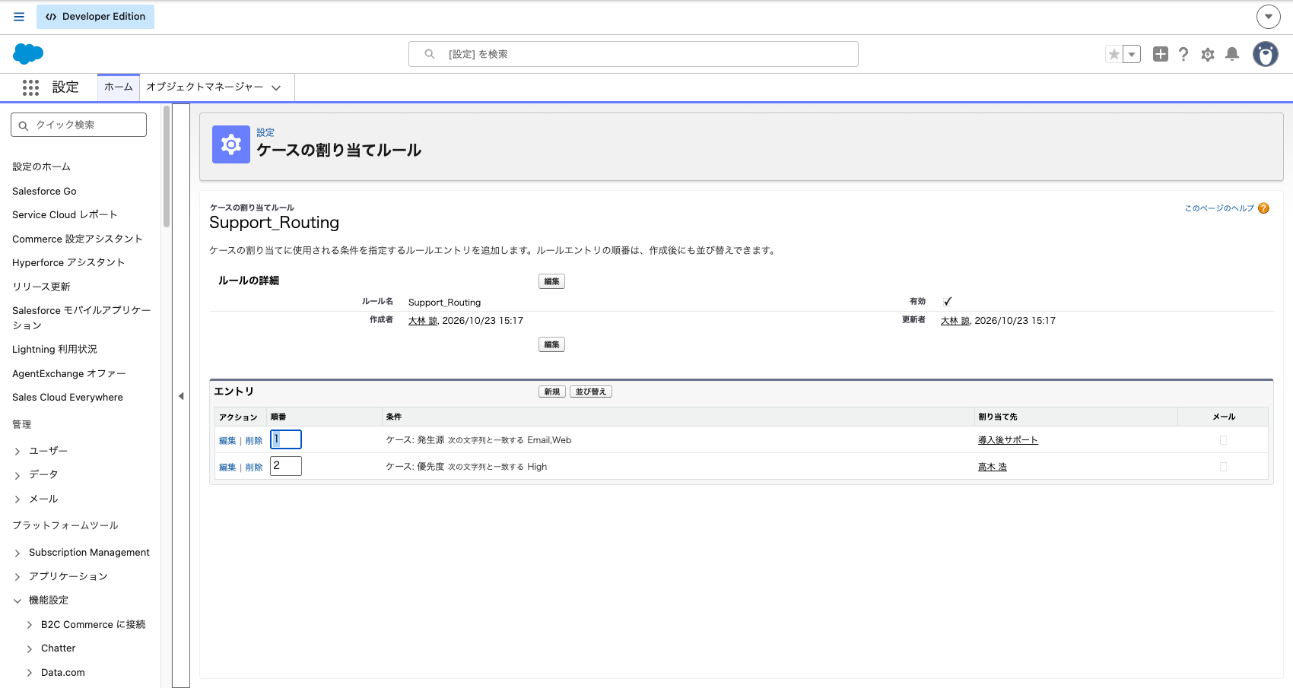Screen dimensions: 1293x688
Task: Open 設定のホーム in the sidebar
Action: [41, 166]
